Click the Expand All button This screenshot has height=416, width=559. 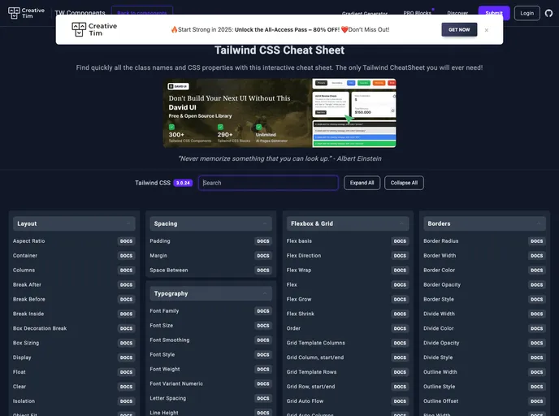tap(362, 183)
